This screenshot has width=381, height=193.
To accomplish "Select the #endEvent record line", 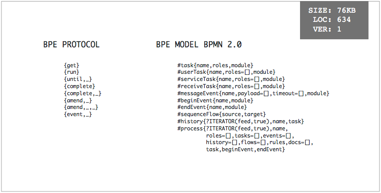I will pyautogui.click(x=212, y=107).
